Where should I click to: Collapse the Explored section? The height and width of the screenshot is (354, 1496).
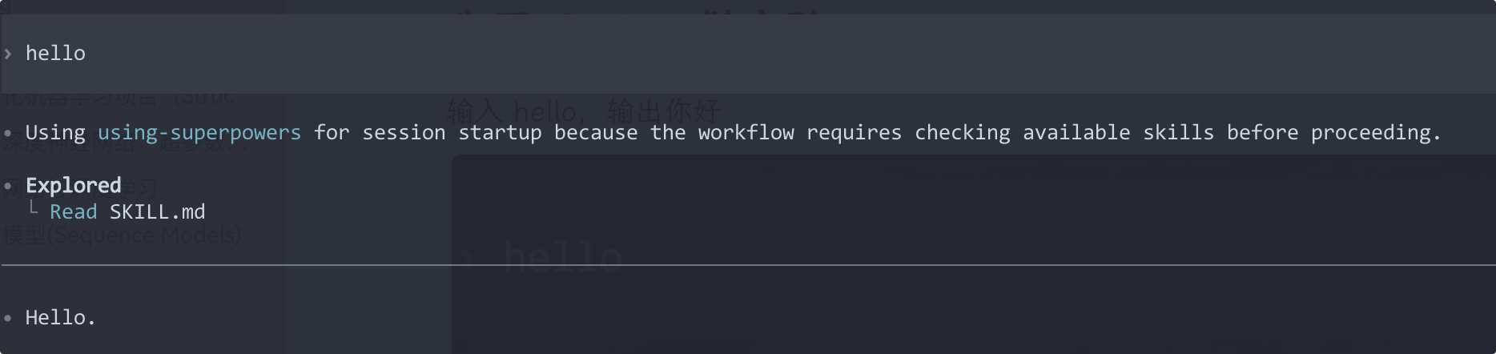pos(73,186)
